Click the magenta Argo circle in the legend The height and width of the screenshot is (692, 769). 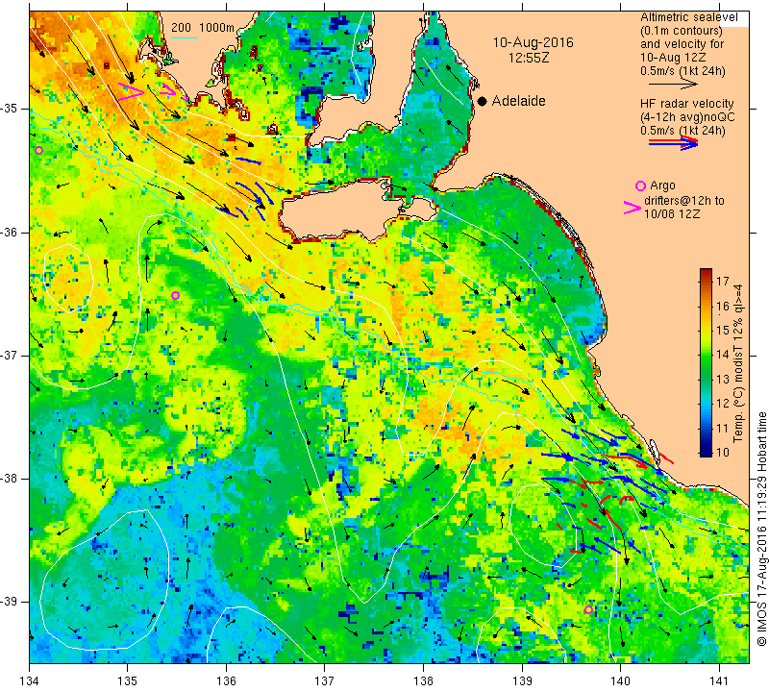click(x=640, y=185)
